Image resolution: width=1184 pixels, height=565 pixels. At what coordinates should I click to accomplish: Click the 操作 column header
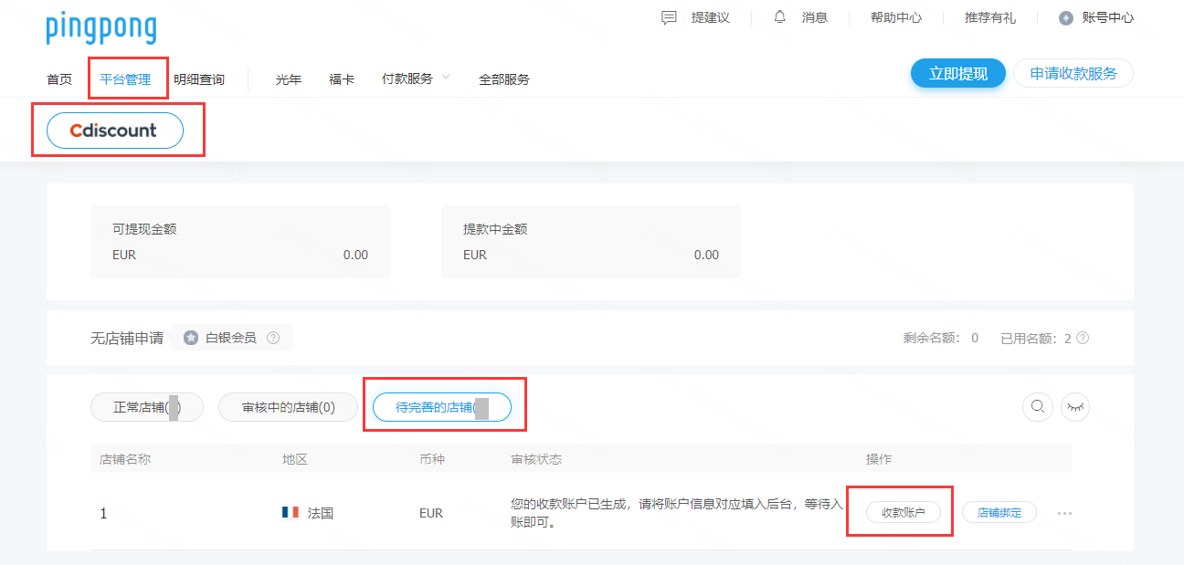coord(879,459)
